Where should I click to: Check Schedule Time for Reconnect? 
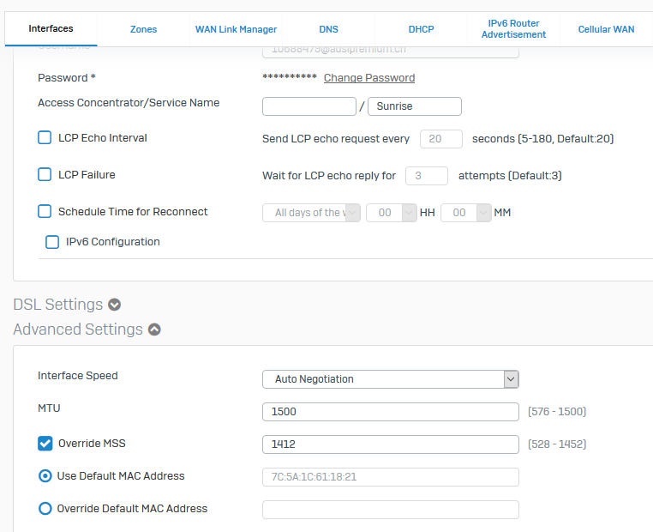pos(45,212)
